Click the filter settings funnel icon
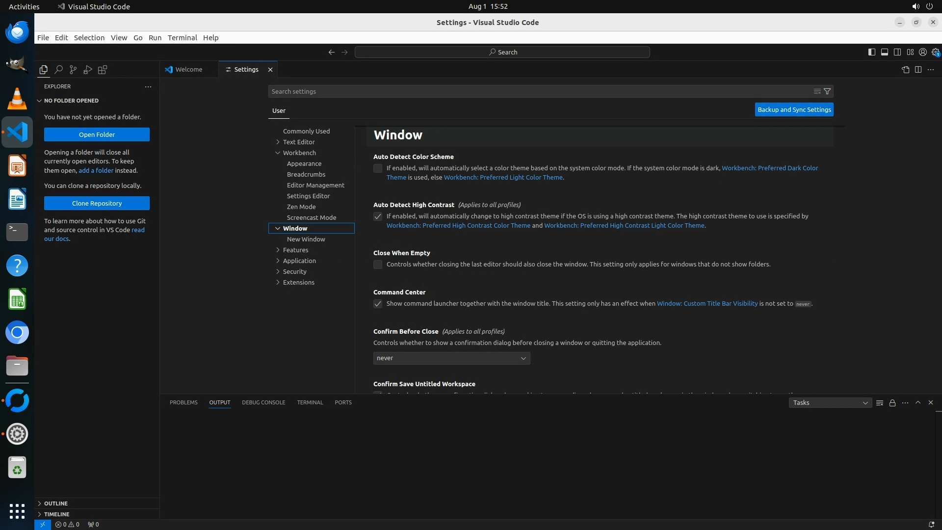Image resolution: width=942 pixels, height=530 pixels. (x=827, y=91)
